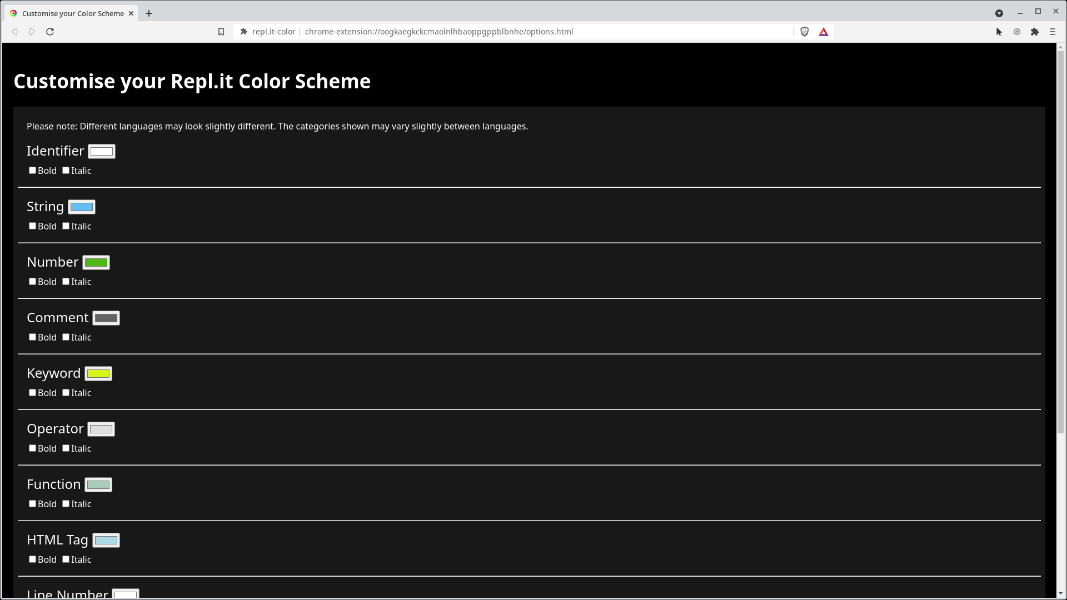Open the HTML Tag color picker
This screenshot has height=600, width=1067.
(106, 540)
